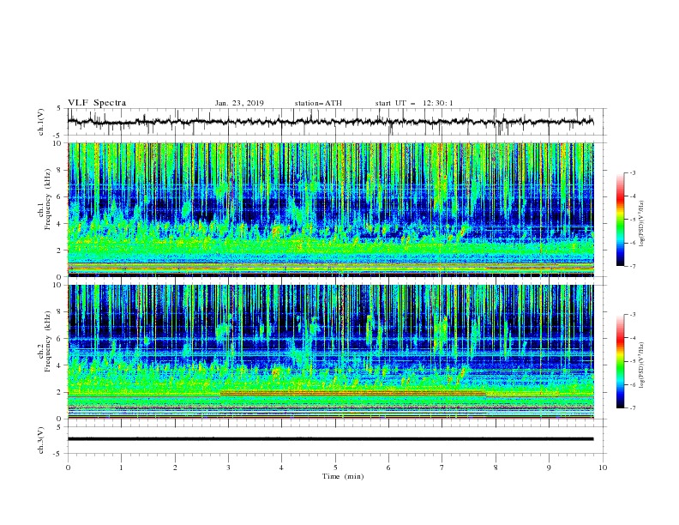The width and height of the screenshot is (679, 525).
Task: Click the ch.1 spectrogram panel
Action: point(331,209)
